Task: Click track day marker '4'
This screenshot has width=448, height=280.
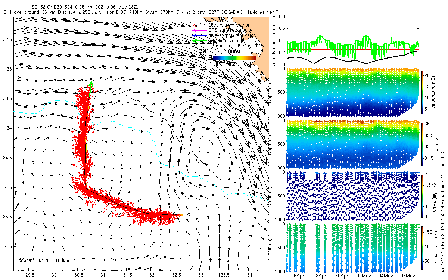Action: click(x=91, y=143)
